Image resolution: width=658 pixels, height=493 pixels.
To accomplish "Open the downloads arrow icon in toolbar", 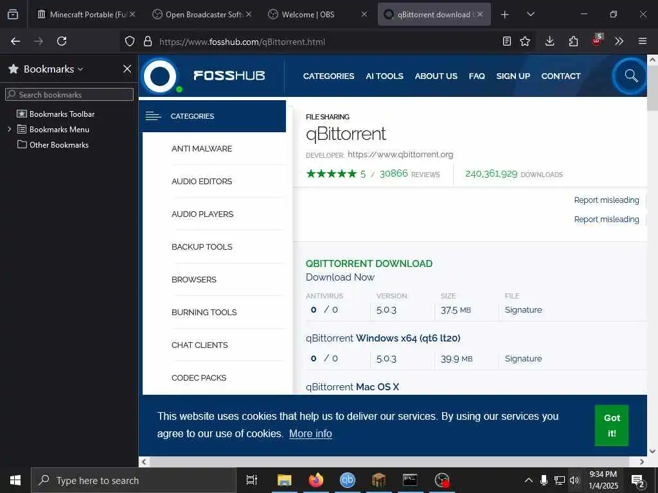I will click(x=550, y=41).
